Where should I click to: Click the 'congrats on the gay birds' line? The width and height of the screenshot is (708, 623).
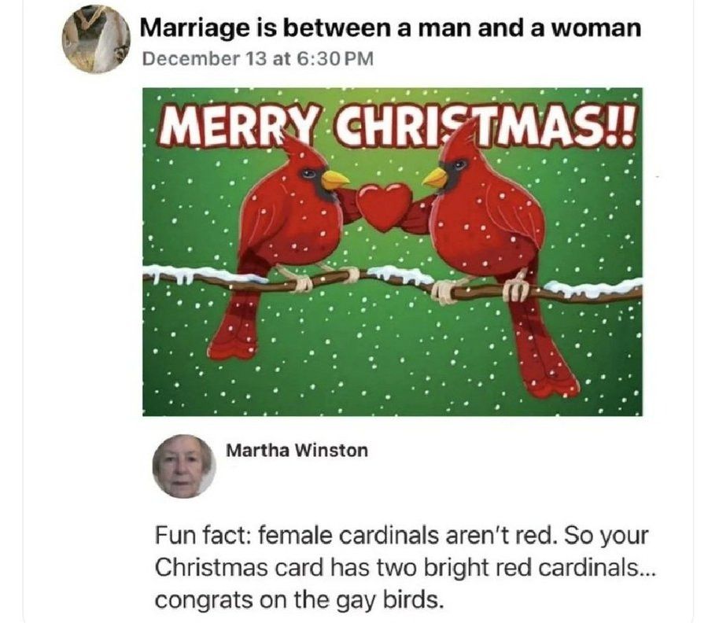click(297, 599)
